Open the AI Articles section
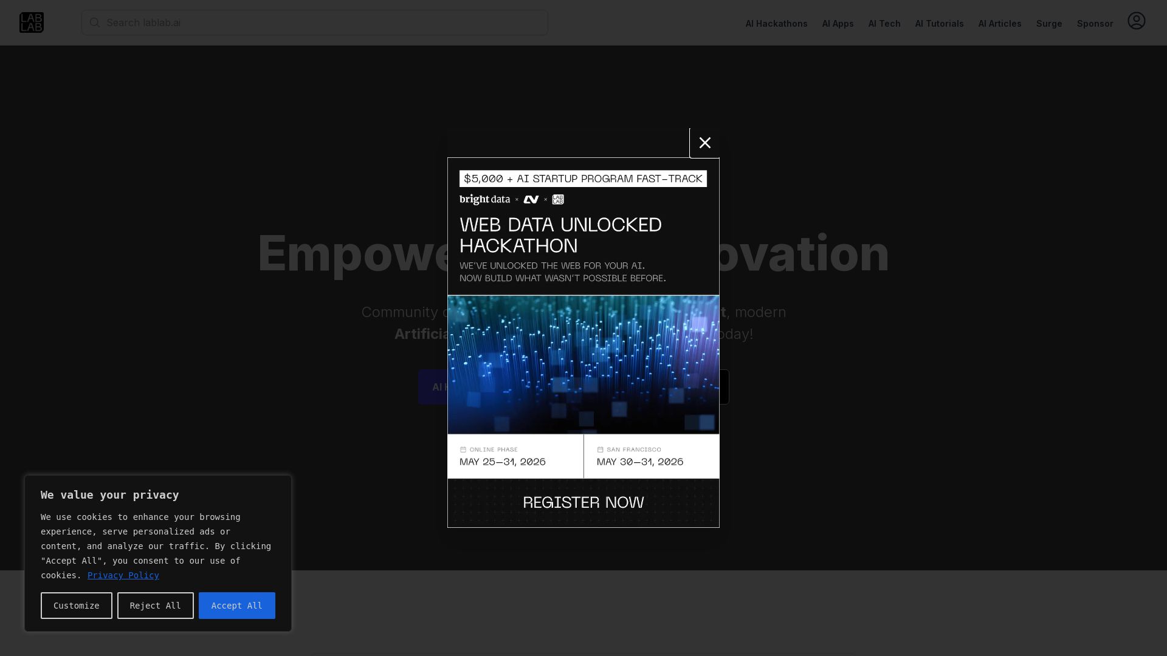The width and height of the screenshot is (1167, 656). pyautogui.click(x=1000, y=24)
